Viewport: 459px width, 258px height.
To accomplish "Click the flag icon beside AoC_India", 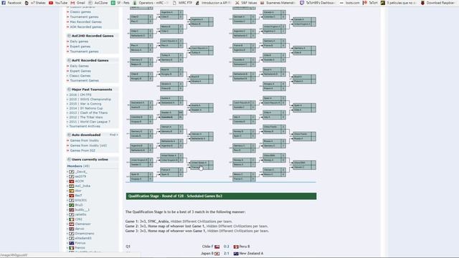I will coord(72,186).
